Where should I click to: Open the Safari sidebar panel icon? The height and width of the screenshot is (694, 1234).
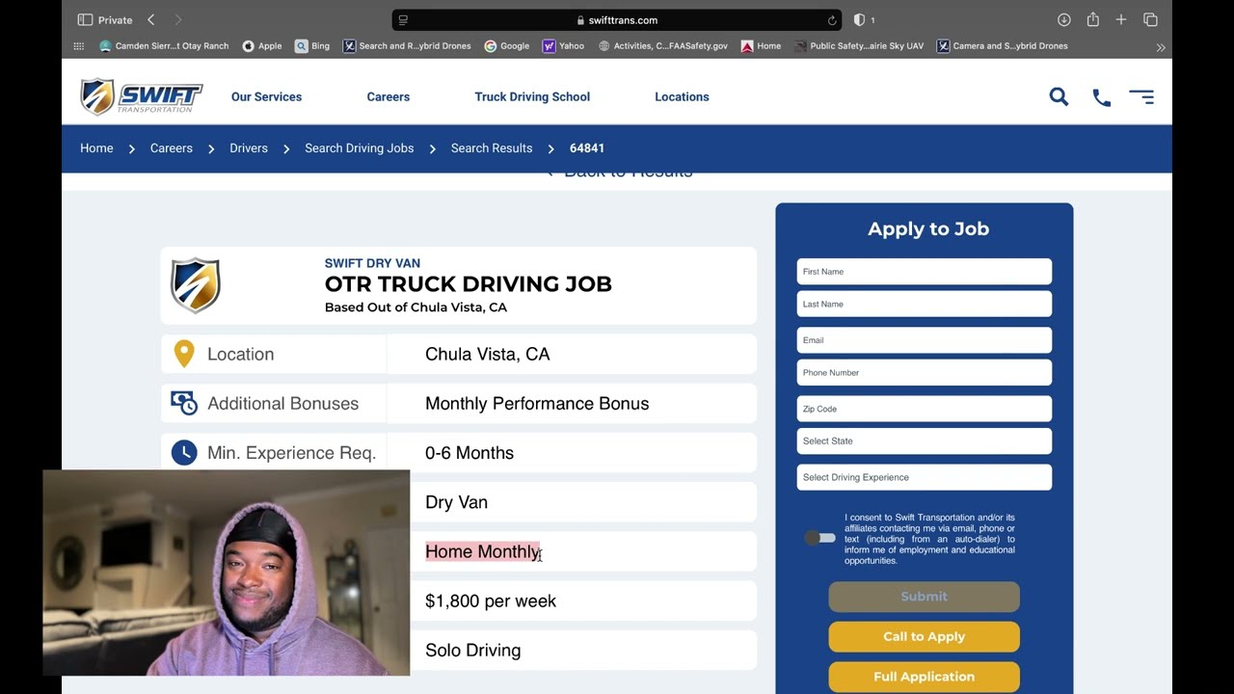click(x=85, y=19)
